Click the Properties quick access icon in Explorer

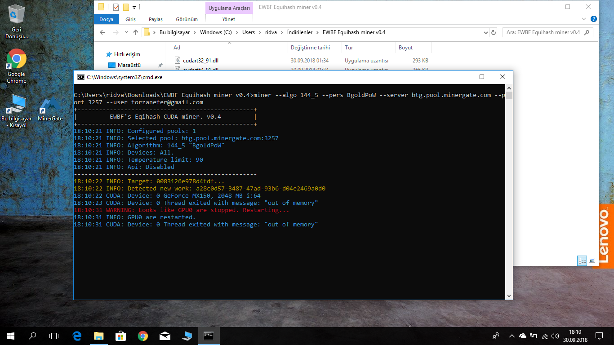(x=116, y=7)
